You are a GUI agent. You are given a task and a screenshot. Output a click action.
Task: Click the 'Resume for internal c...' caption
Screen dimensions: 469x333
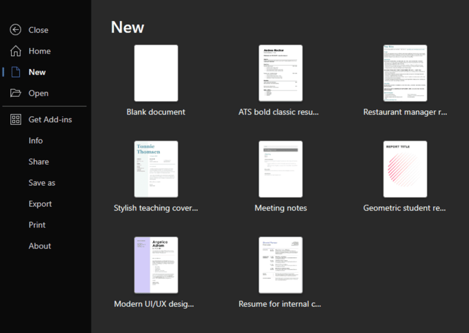pyautogui.click(x=280, y=304)
